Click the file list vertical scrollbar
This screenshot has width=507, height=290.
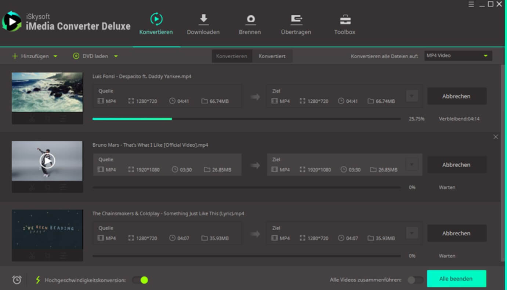pos(503,164)
